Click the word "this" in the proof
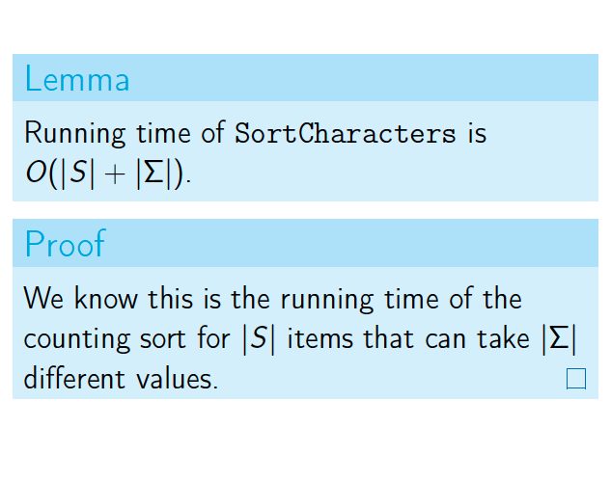 [x=170, y=298]
